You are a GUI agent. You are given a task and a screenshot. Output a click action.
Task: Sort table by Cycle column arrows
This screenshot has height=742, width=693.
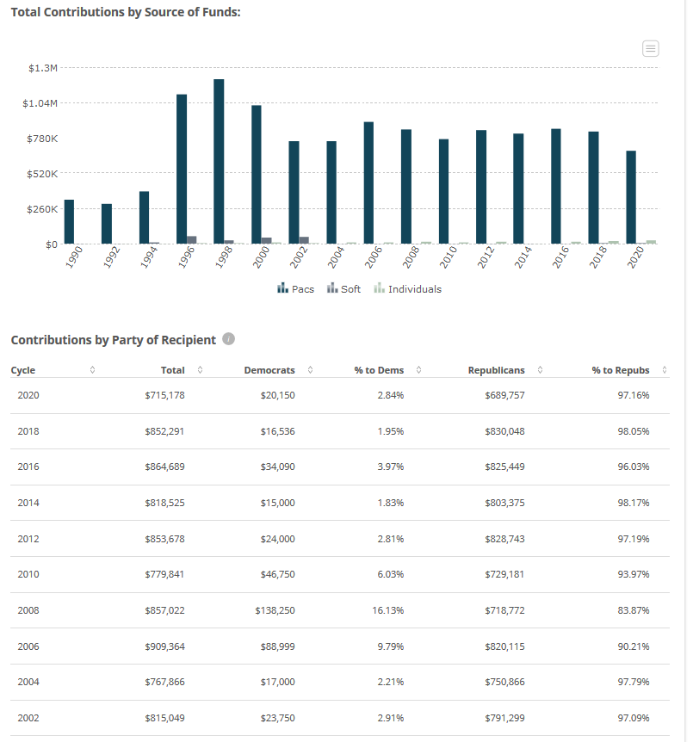point(92,370)
